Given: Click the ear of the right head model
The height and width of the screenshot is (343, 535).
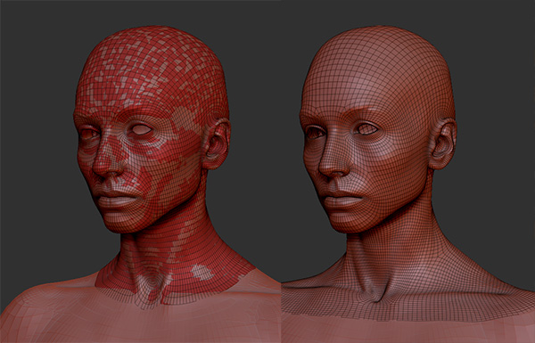Looking at the screenshot, I should pos(442,143).
